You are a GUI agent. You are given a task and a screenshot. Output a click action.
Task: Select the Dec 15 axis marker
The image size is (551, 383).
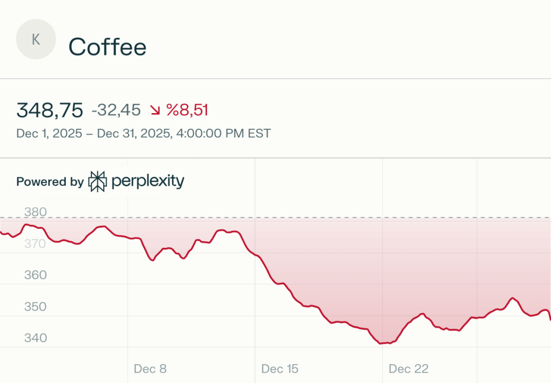point(280,368)
